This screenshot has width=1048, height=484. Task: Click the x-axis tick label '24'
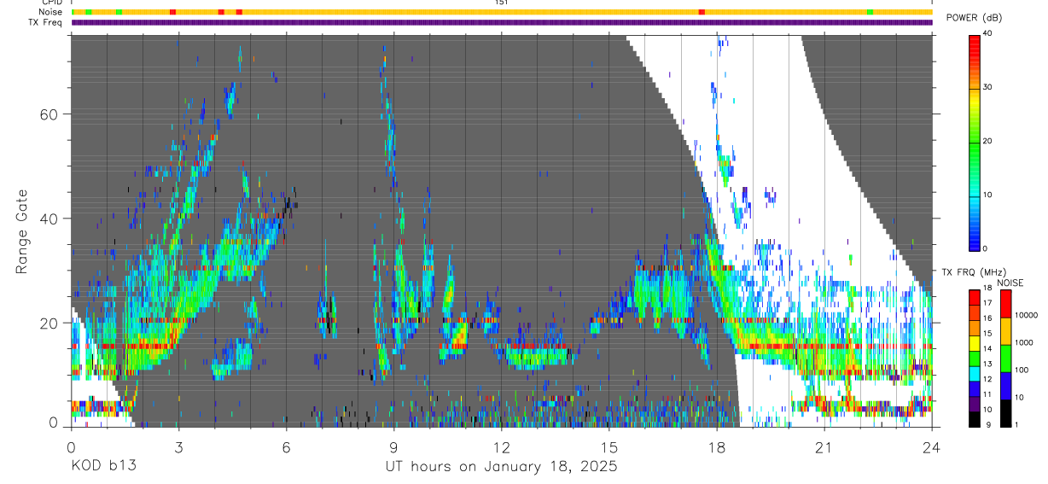pos(932,447)
